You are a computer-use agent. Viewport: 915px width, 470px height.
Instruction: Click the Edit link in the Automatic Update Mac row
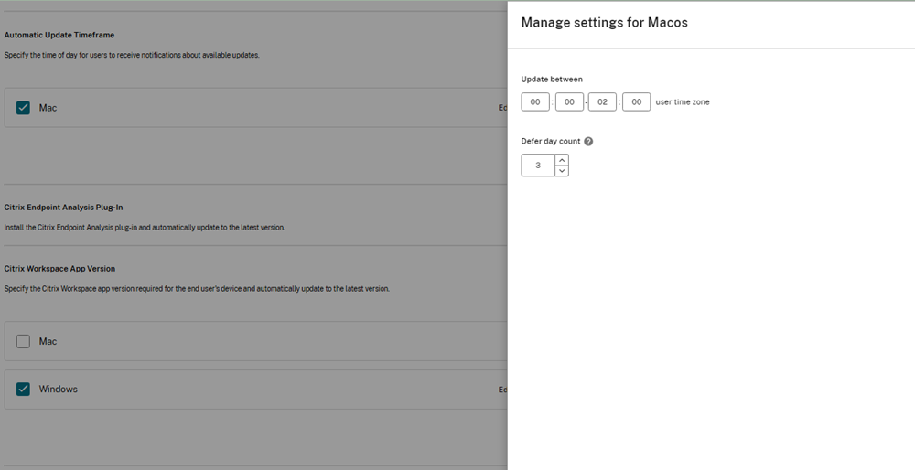click(502, 108)
